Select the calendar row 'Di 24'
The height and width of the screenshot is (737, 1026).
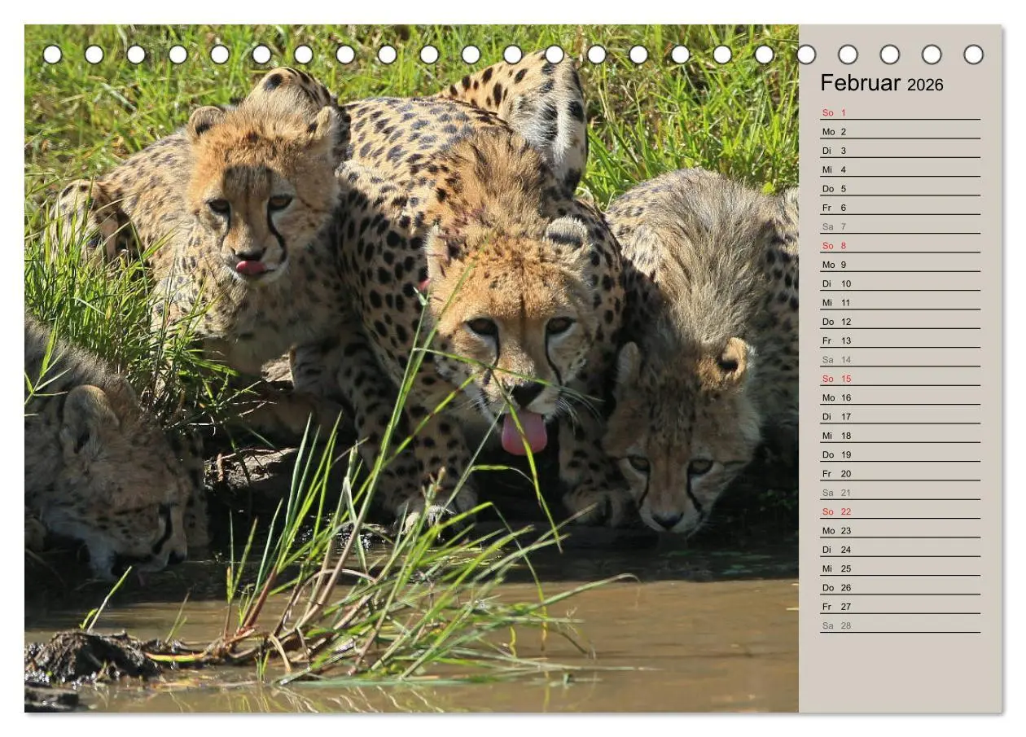coord(900,550)
